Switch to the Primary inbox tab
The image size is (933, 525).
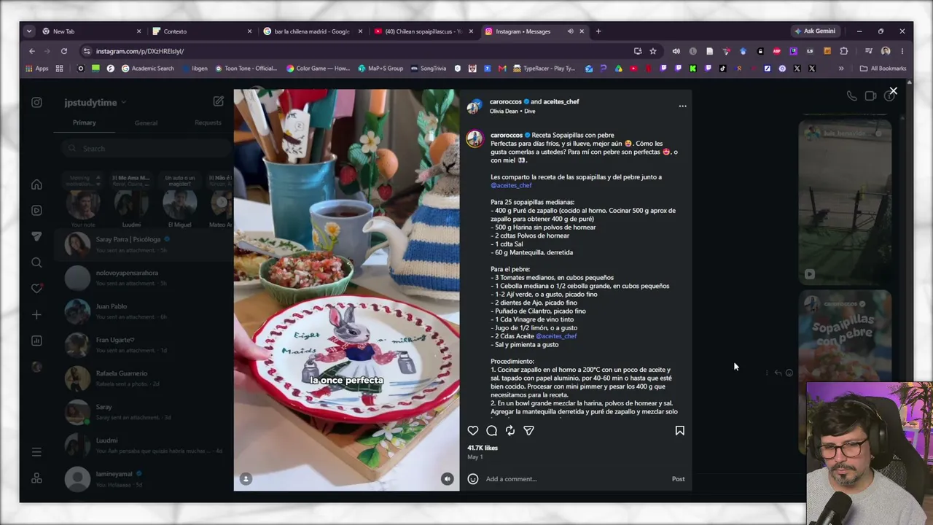coord(84,122)
